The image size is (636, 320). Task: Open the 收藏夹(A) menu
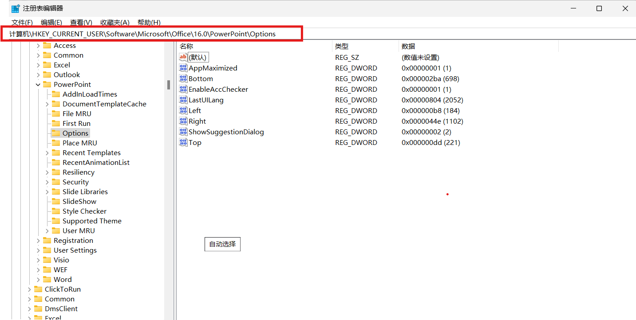coord(115,22)
